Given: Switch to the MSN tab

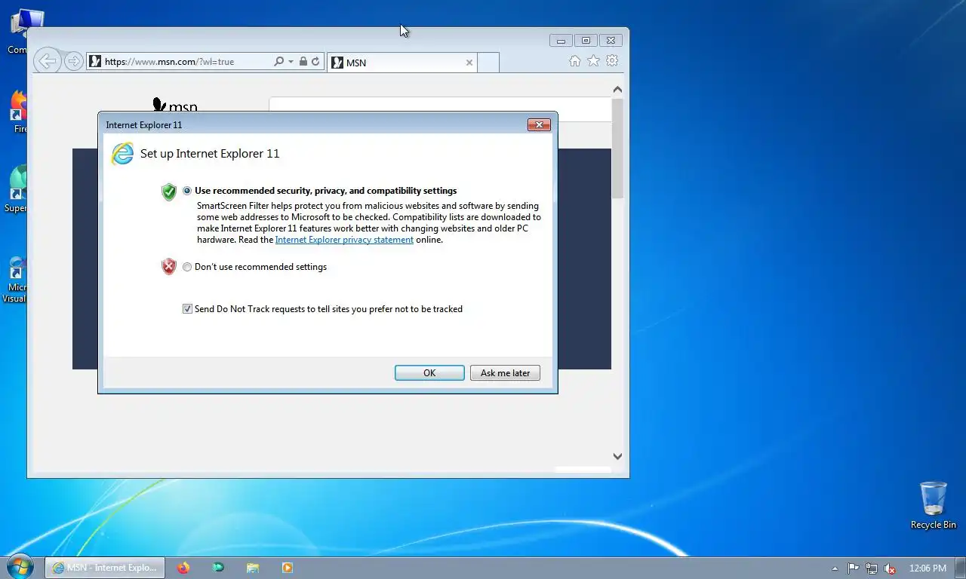Looking at the screenshot, I should pos(401,63).
